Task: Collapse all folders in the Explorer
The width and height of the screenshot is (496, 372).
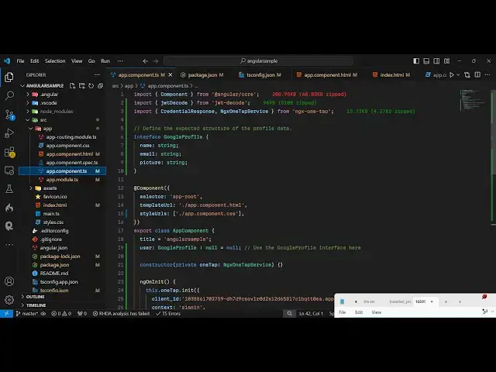Action: tap(100, 86)
